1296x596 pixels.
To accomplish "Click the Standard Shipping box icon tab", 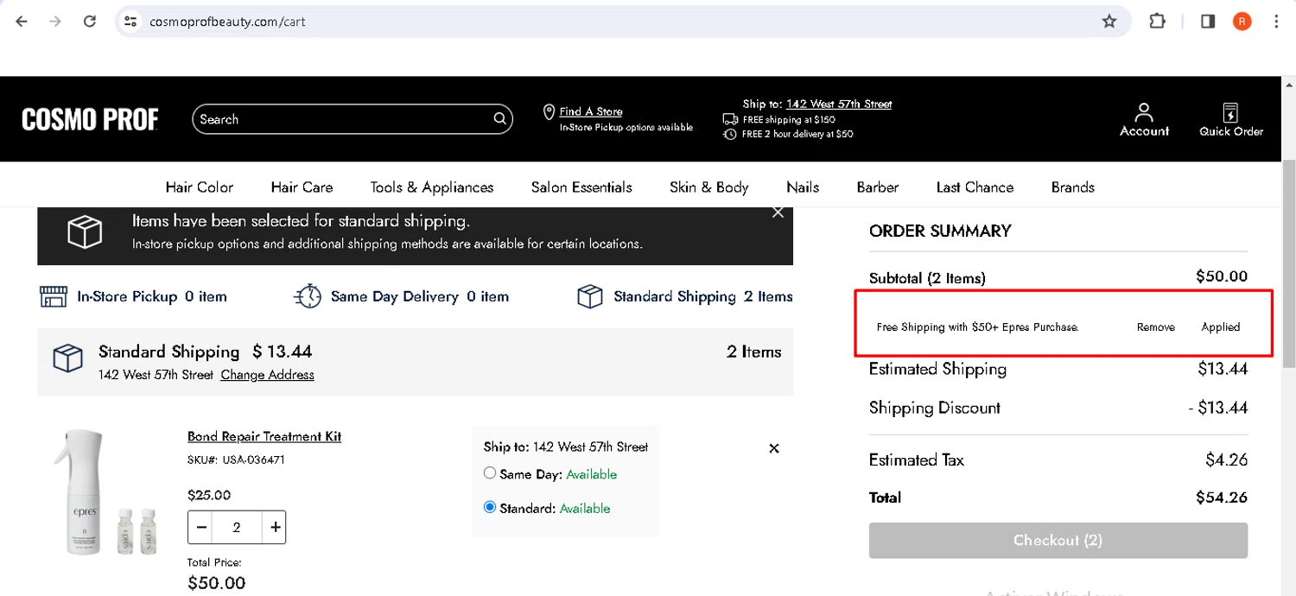I will [x=589, y=296].
